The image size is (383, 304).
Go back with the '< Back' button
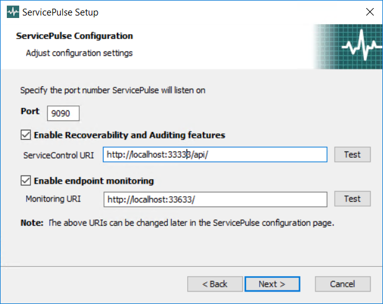(214, 284)
